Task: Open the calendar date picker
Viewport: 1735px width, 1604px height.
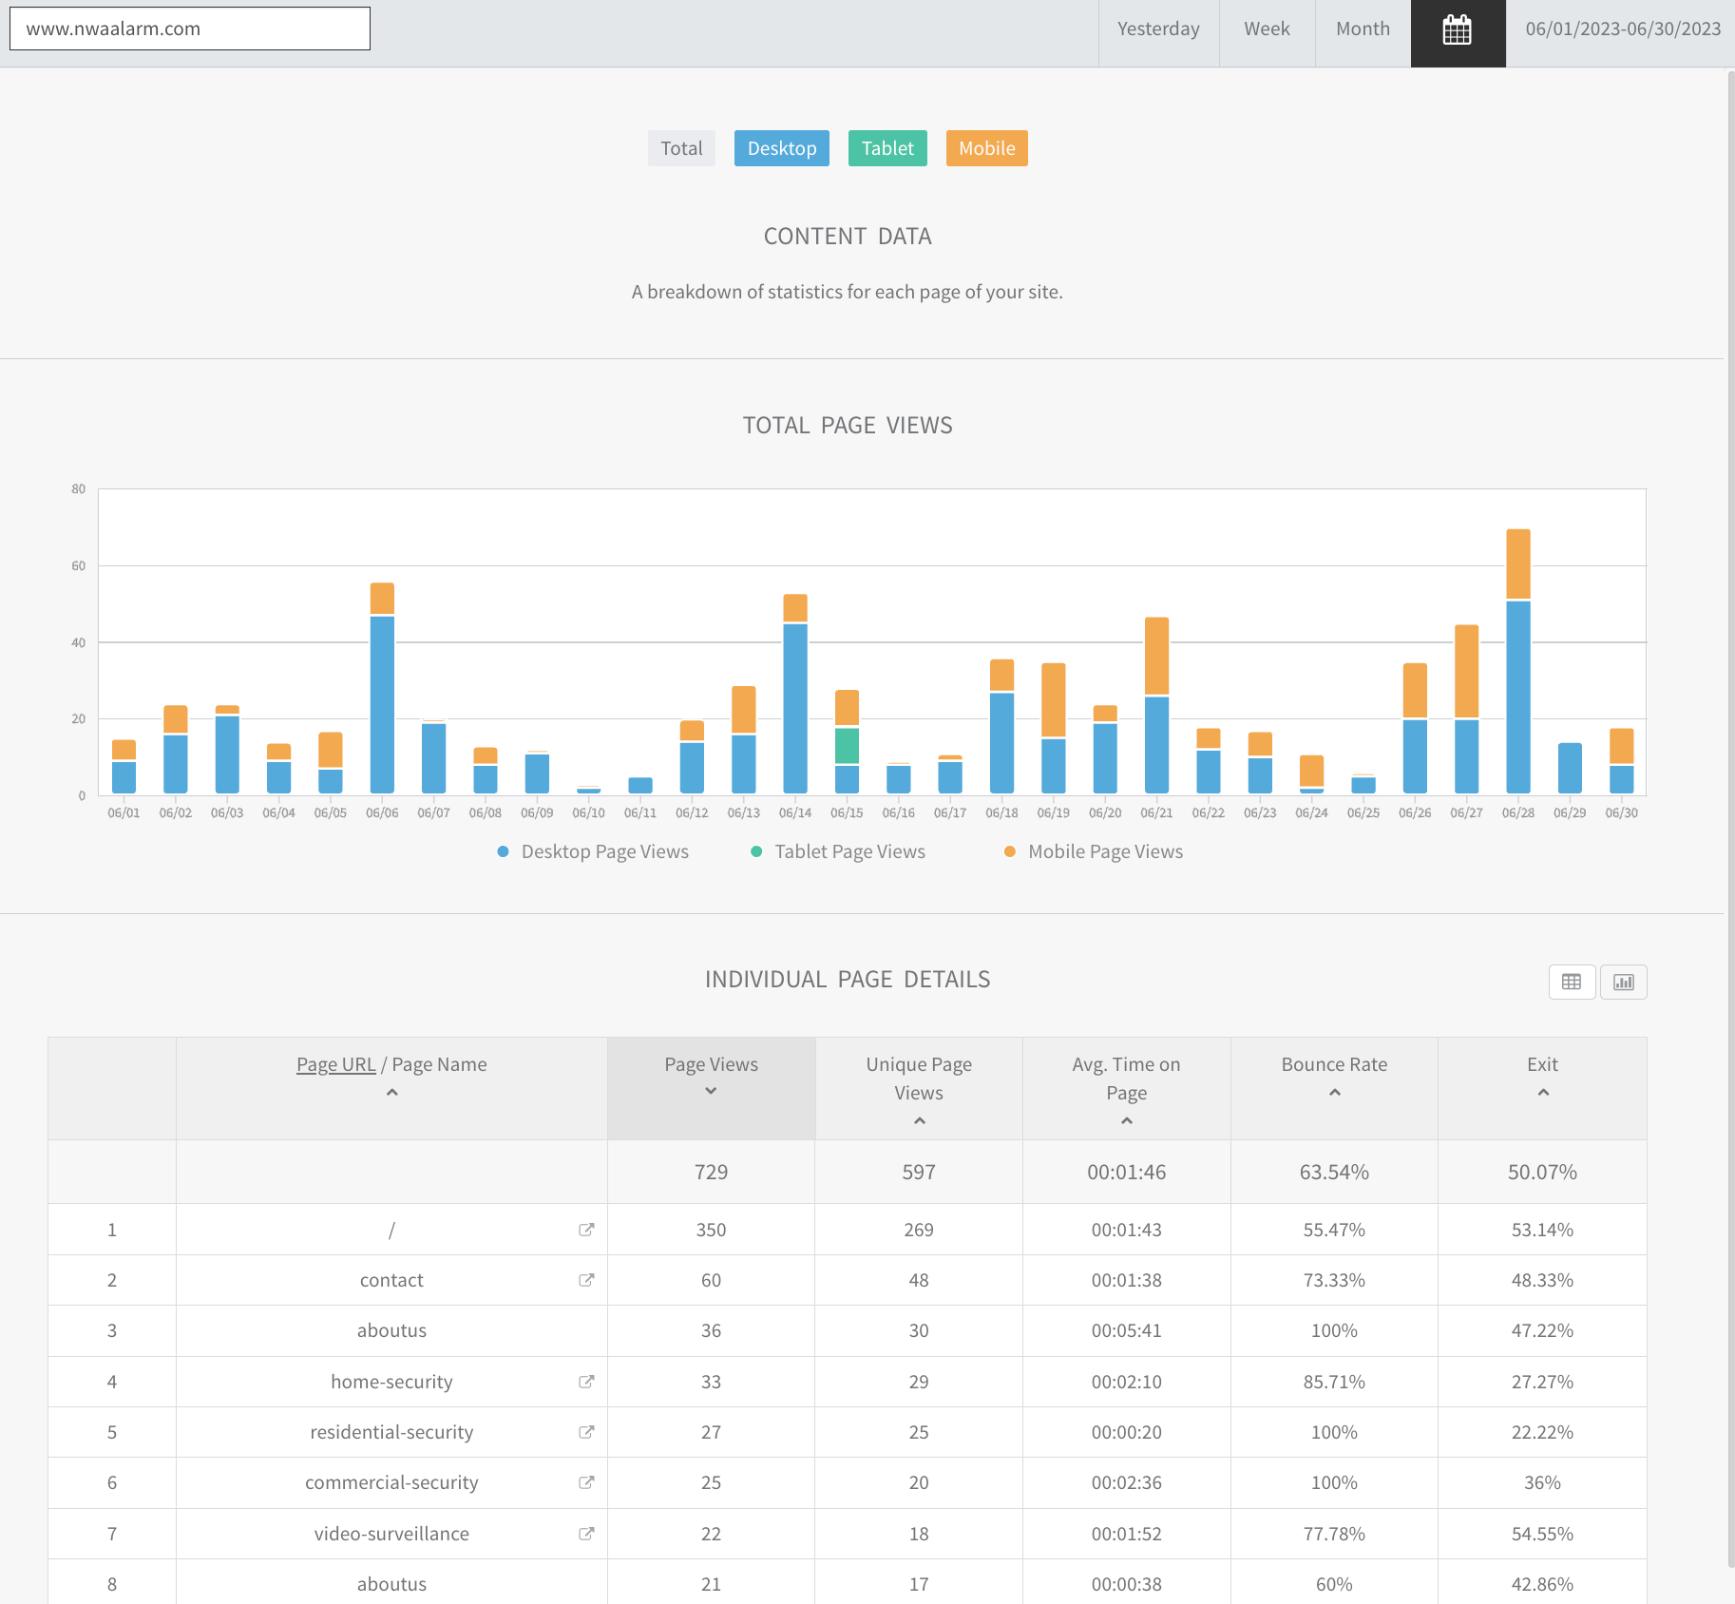Action: tap(1458, 29)
